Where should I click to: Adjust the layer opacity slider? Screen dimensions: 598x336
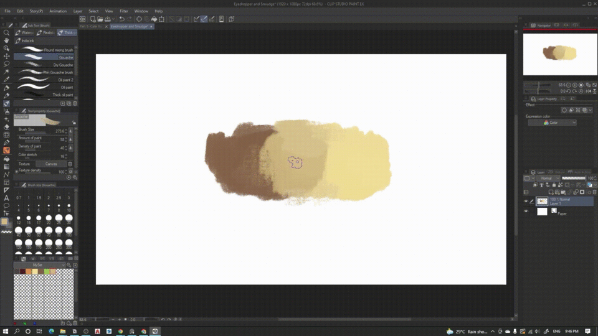(x=574, y=178)
